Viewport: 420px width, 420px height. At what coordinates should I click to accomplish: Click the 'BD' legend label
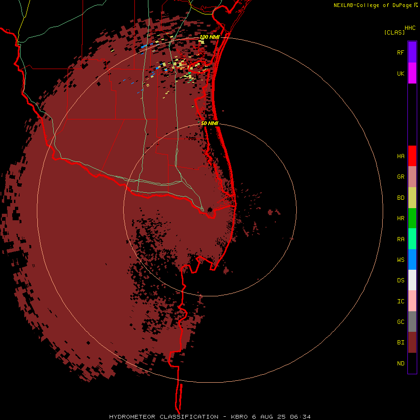point(400,198)
